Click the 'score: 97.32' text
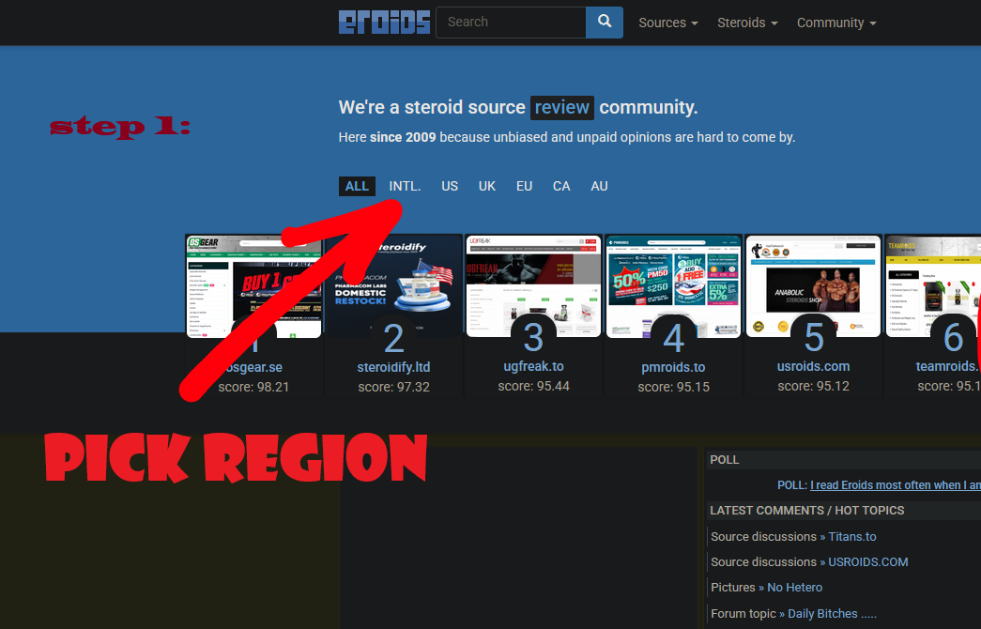 click(x=393, y=387)
